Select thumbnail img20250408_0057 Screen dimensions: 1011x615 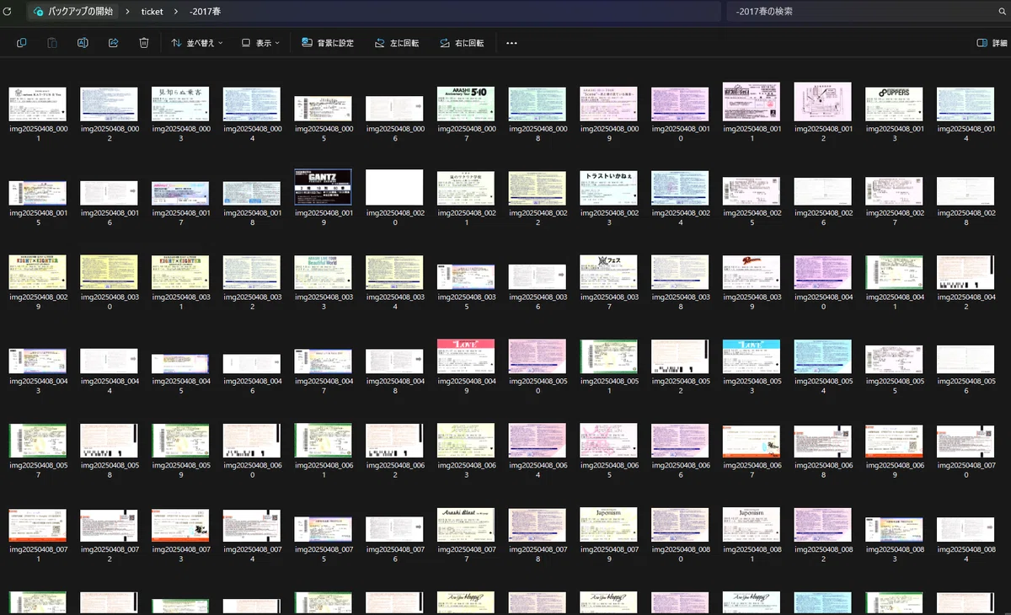pos(37,441)
